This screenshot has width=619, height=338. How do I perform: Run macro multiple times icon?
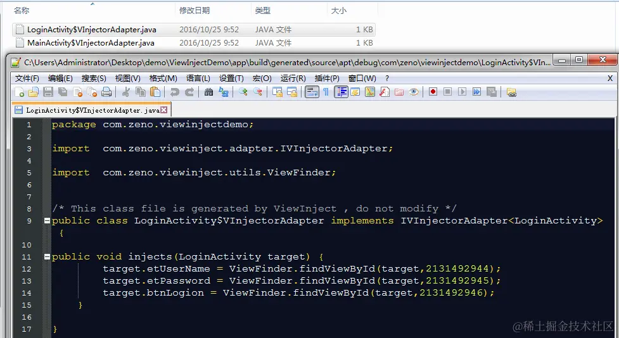pyautogui.click(x=477, y=92)
